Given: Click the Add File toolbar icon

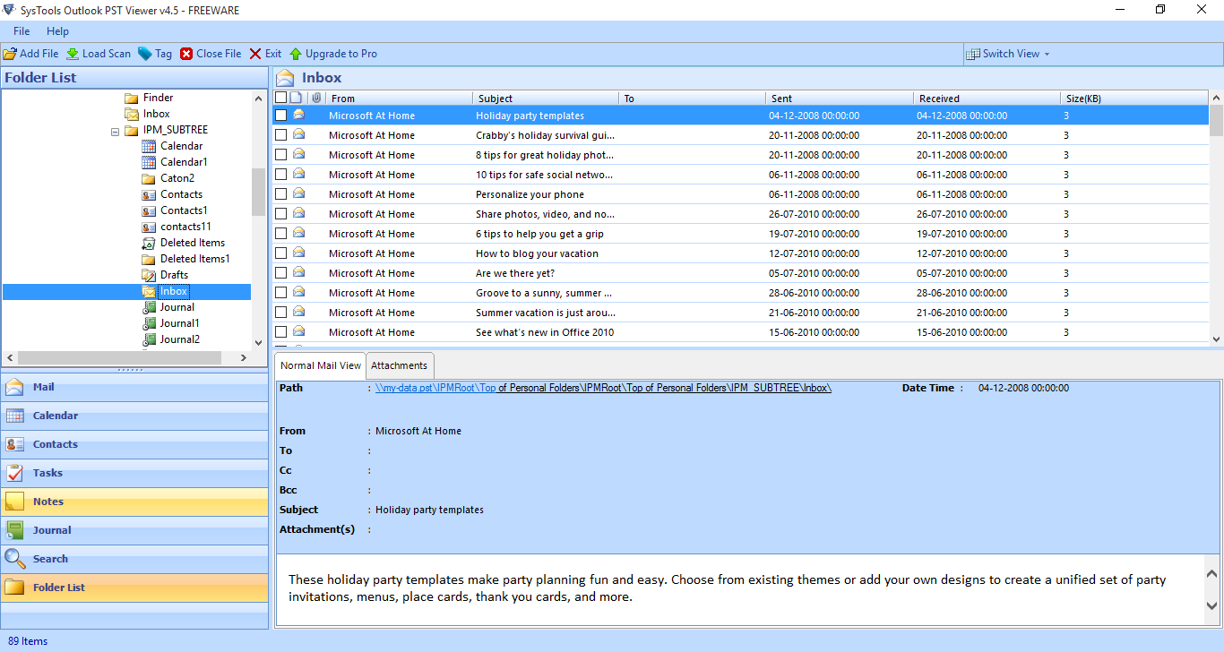Looking at the screenshot, I should (x=10, y=54).
